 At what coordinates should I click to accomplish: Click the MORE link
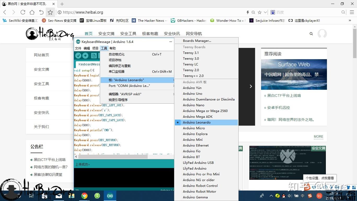(319, 137)
